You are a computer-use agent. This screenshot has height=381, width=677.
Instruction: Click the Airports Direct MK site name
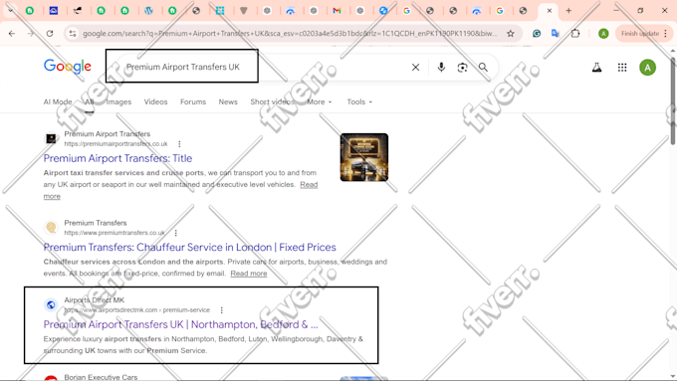[95, 299]
